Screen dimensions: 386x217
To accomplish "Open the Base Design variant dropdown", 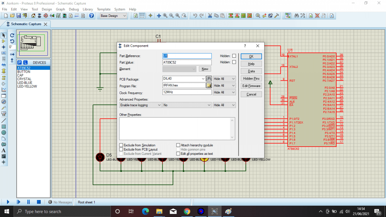I will pos(125,16).
